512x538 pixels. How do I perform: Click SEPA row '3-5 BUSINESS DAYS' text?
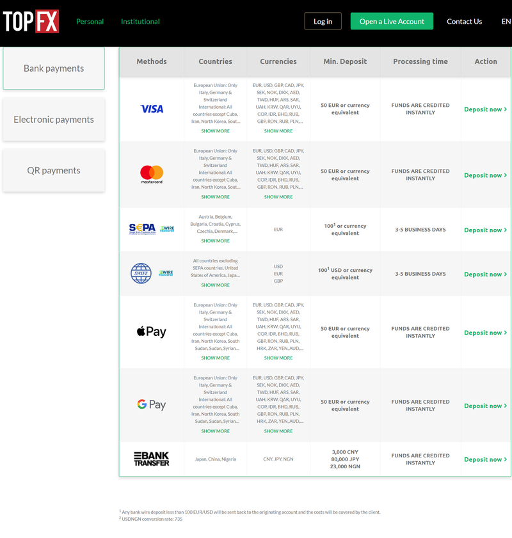pos(420,230)
